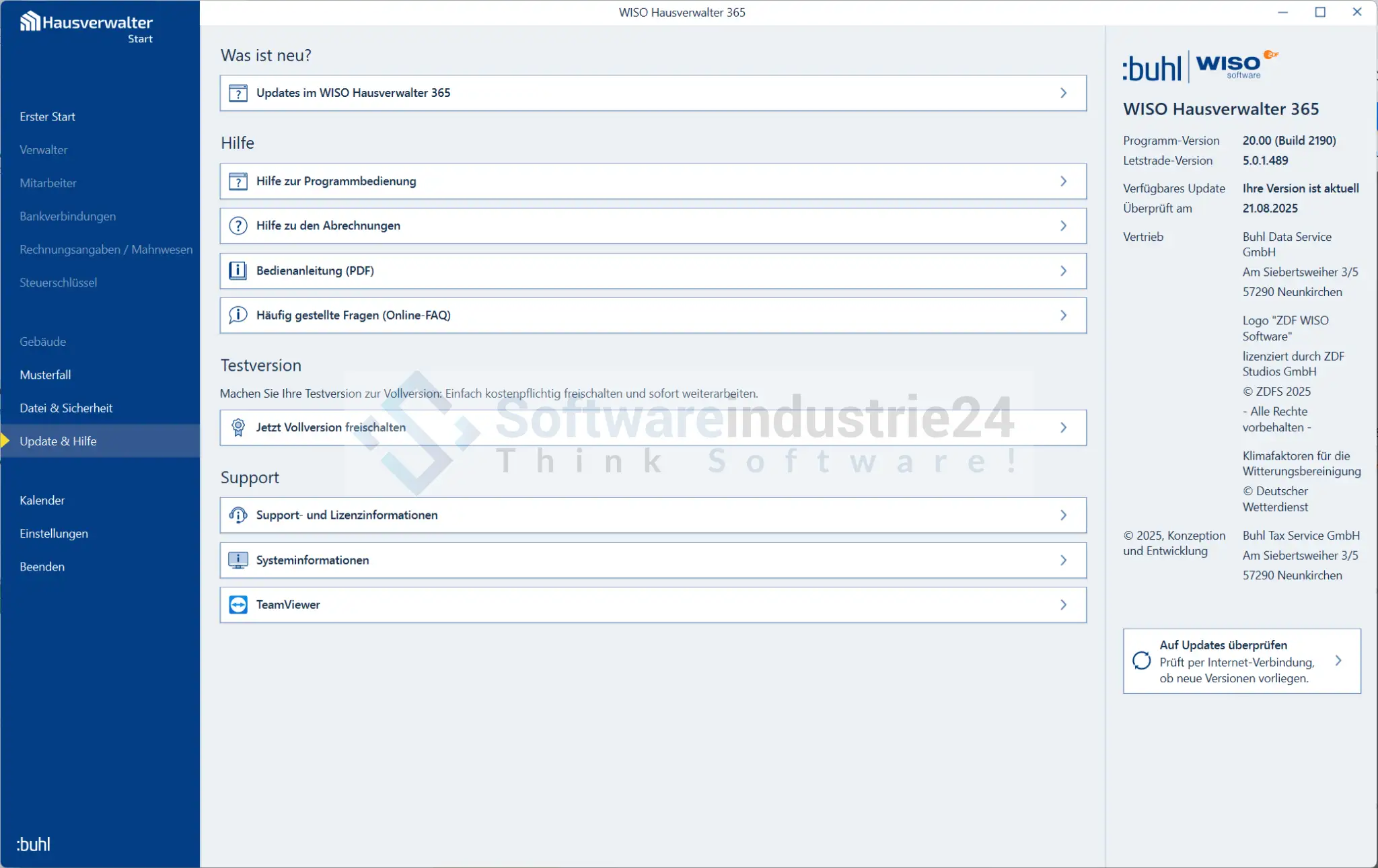Click the buhl WISO software logo
This screenshot has width=1378, height=868.
(1200, 67)
